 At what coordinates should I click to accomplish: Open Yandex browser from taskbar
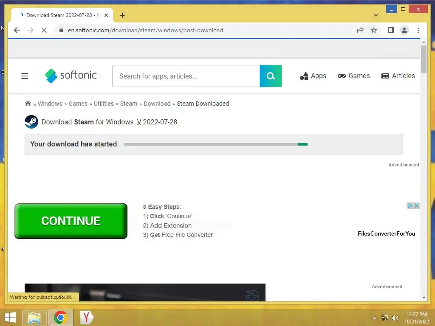[87, 318]
